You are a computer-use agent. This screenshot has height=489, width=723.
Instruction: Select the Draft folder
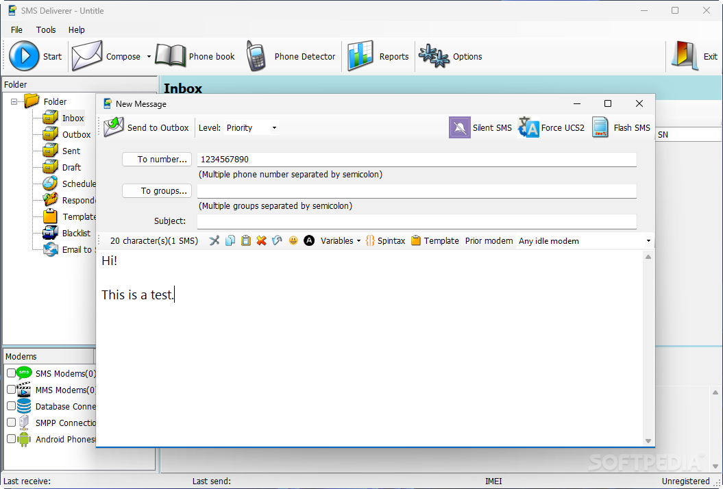pyautogui.click(x=71, y=167)
